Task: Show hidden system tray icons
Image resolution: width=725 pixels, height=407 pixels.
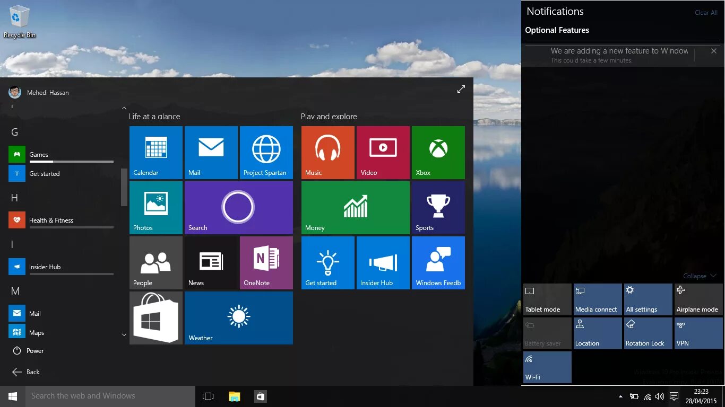Action: coord(620,396)
